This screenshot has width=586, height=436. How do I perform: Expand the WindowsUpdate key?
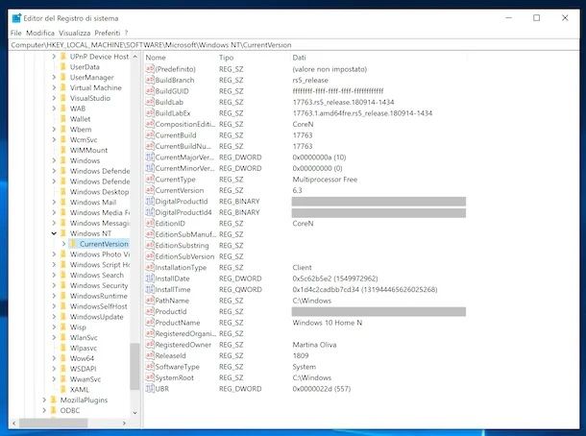pos(54,317)
